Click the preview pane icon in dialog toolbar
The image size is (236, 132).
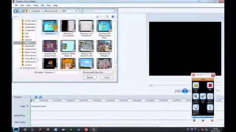[x=107, y=16]
